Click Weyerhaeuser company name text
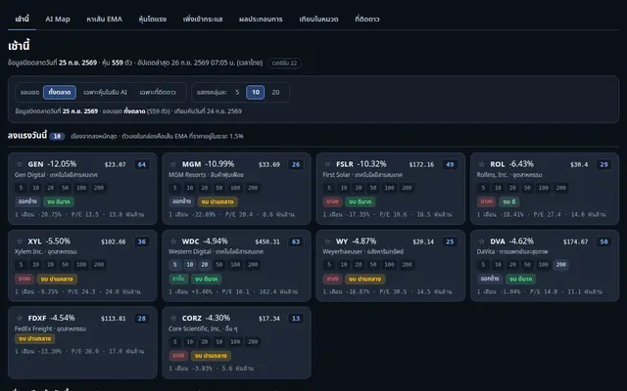This screenshot has width=627, height=391. [342, 252]
